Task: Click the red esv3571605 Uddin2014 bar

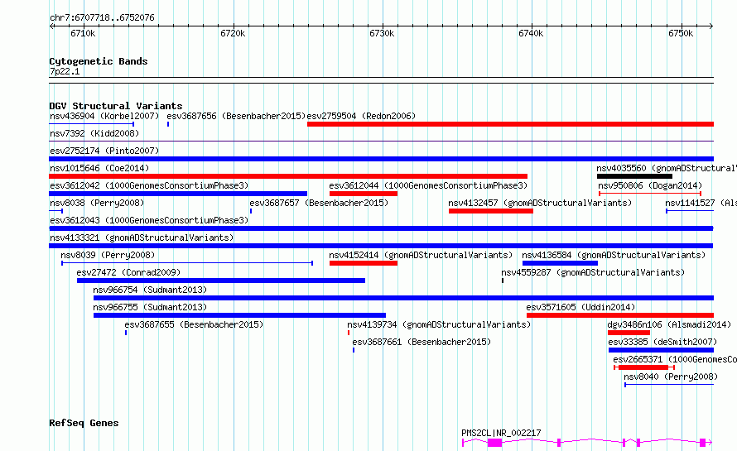Action: point(620,315)
